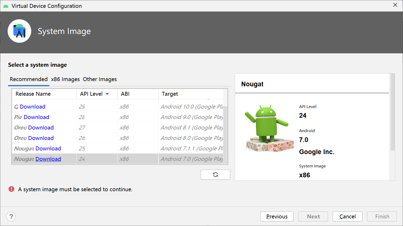Select the Android 7.1.1 target cell
This screenshot has width=403, height=226.
(191, 149)
